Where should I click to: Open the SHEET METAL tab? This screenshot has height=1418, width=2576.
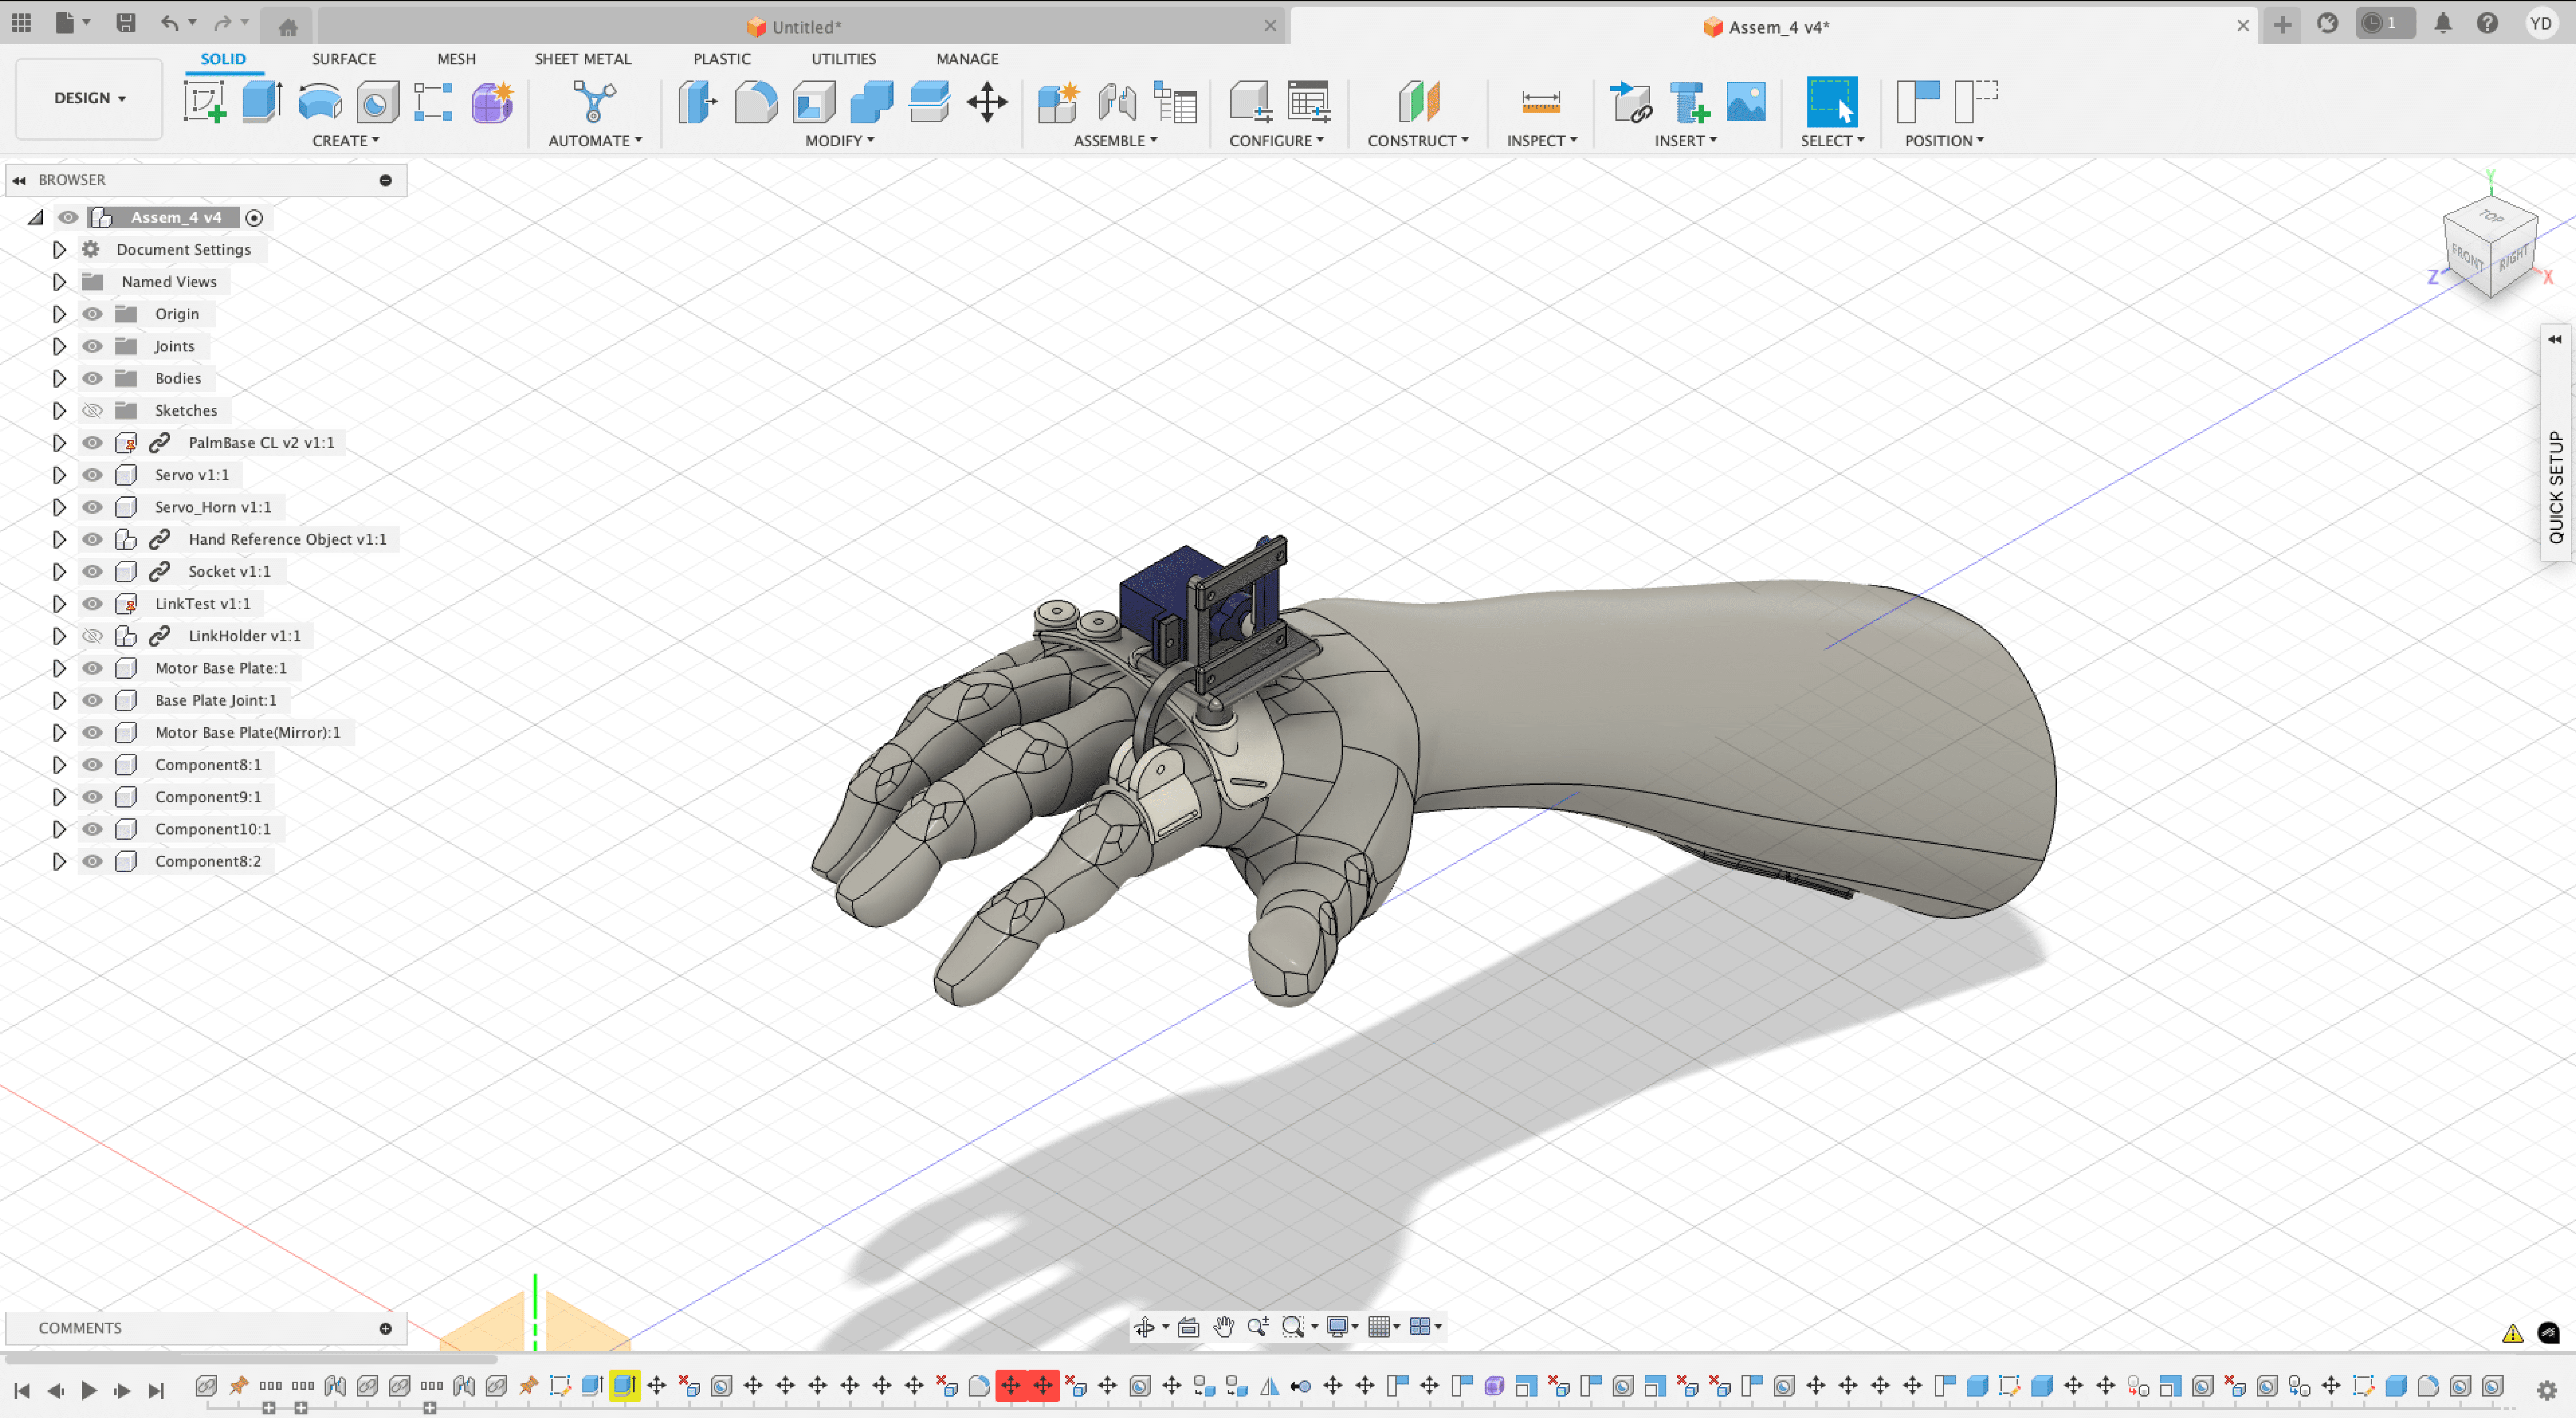583,59
